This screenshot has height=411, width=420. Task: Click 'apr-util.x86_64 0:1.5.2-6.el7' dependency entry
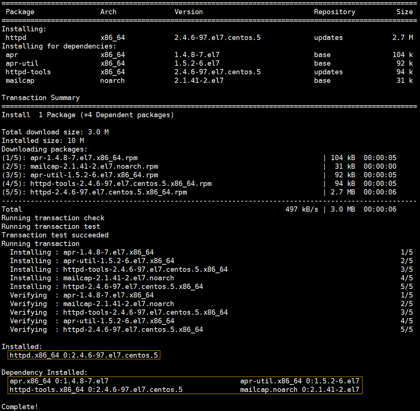pos(300,381)
